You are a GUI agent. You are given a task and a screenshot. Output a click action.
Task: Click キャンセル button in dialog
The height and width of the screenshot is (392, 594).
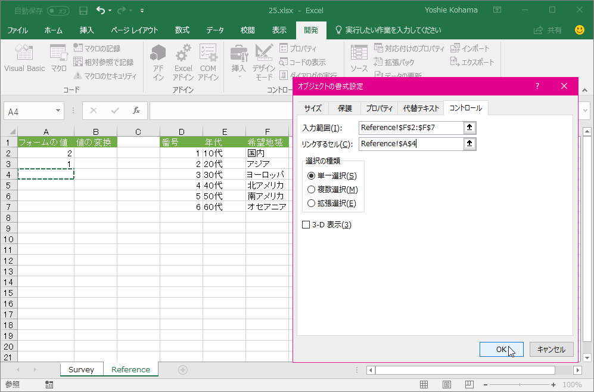(x=551, y=349)
